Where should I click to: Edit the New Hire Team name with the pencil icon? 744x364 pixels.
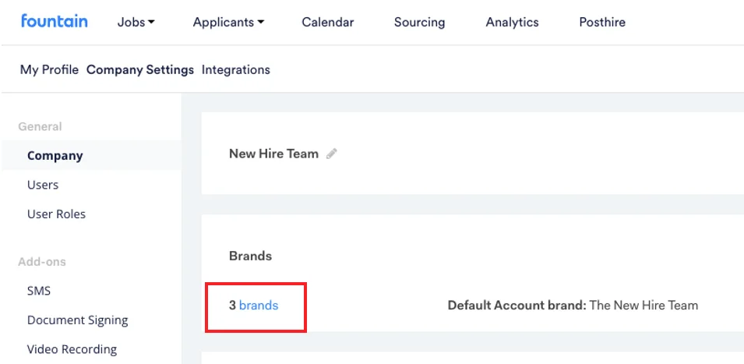tap(332, 154)
